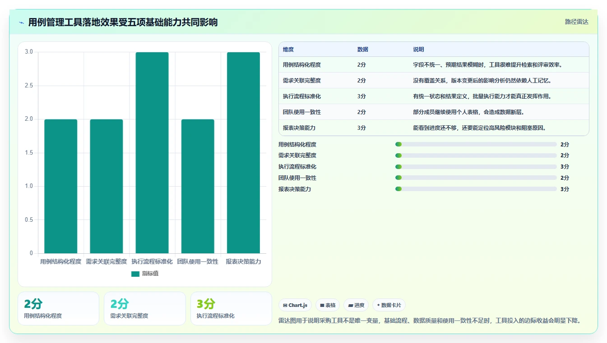Click the lightning icon beside the title
The height and width of the screenshot is (343, 607).
click(x=22, y=23)
